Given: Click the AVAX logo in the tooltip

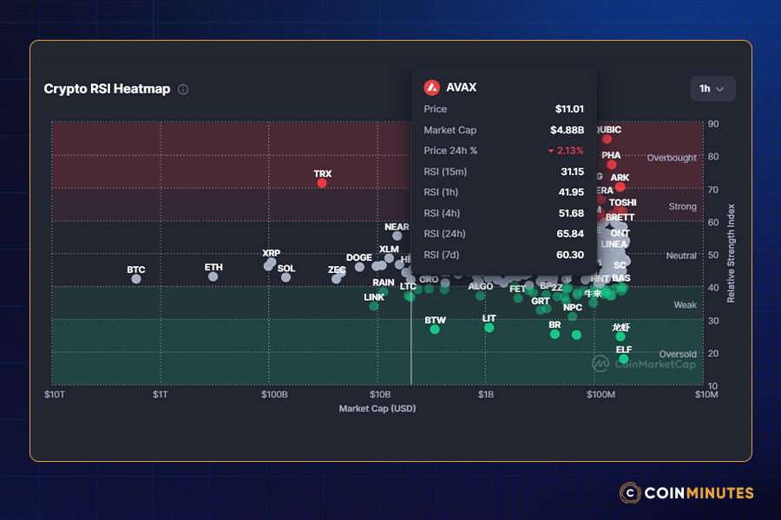Looking at the screenshot, I should click(432, 87).
